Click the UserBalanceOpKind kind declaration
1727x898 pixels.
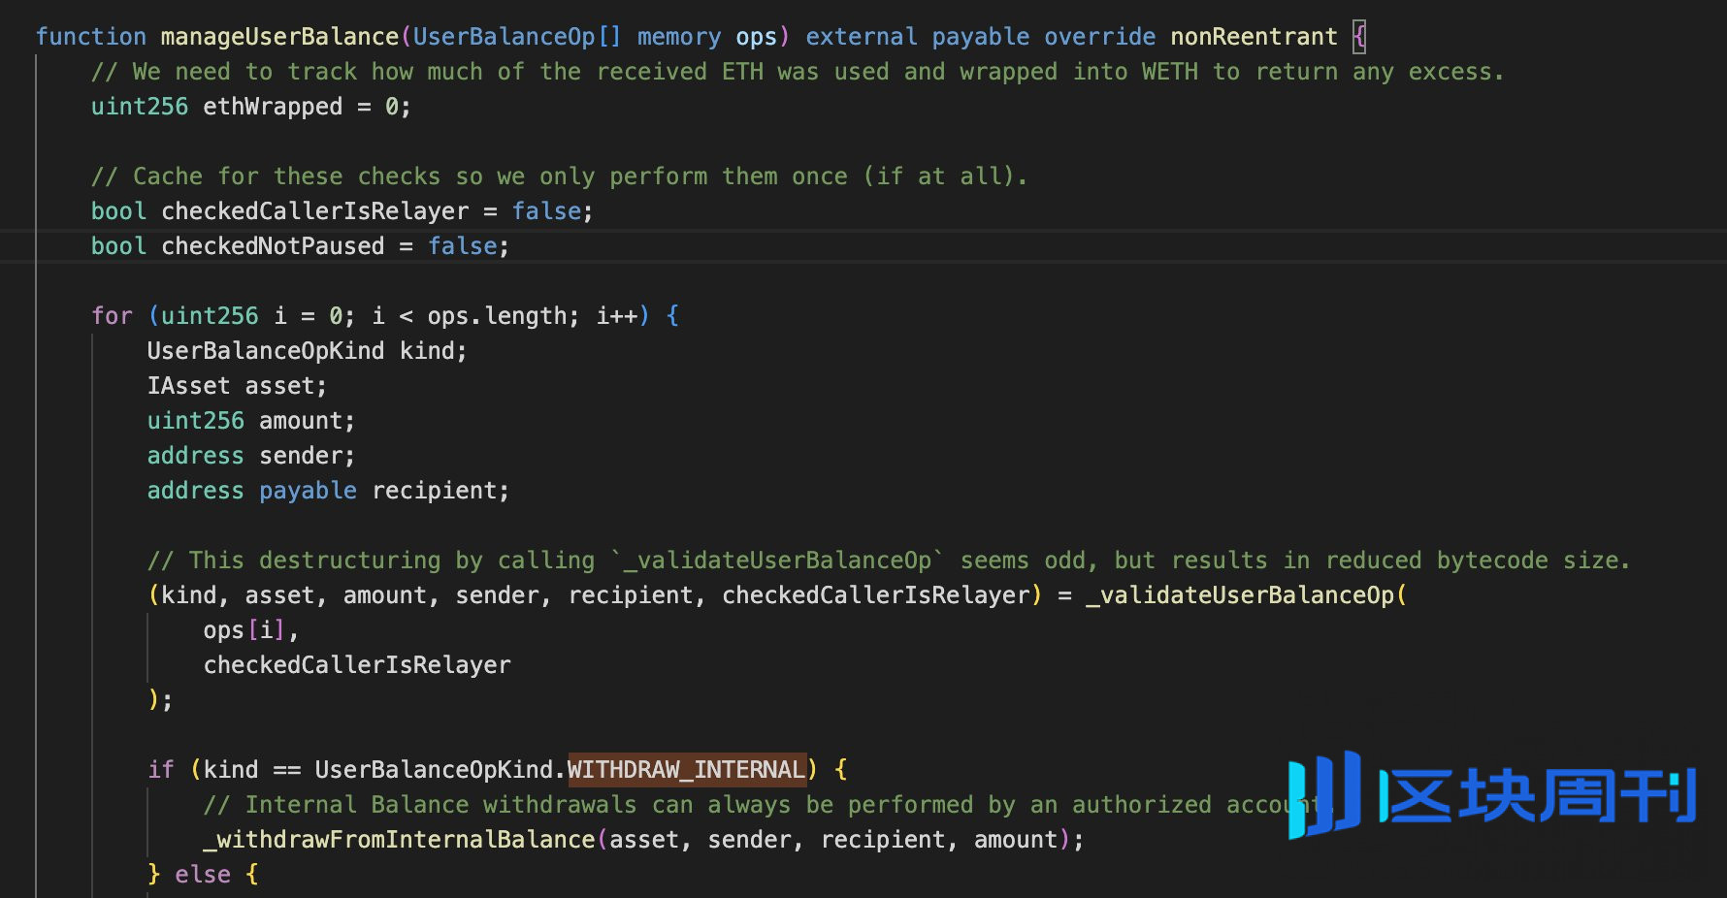pyautogui.click(x=306, y=351)
